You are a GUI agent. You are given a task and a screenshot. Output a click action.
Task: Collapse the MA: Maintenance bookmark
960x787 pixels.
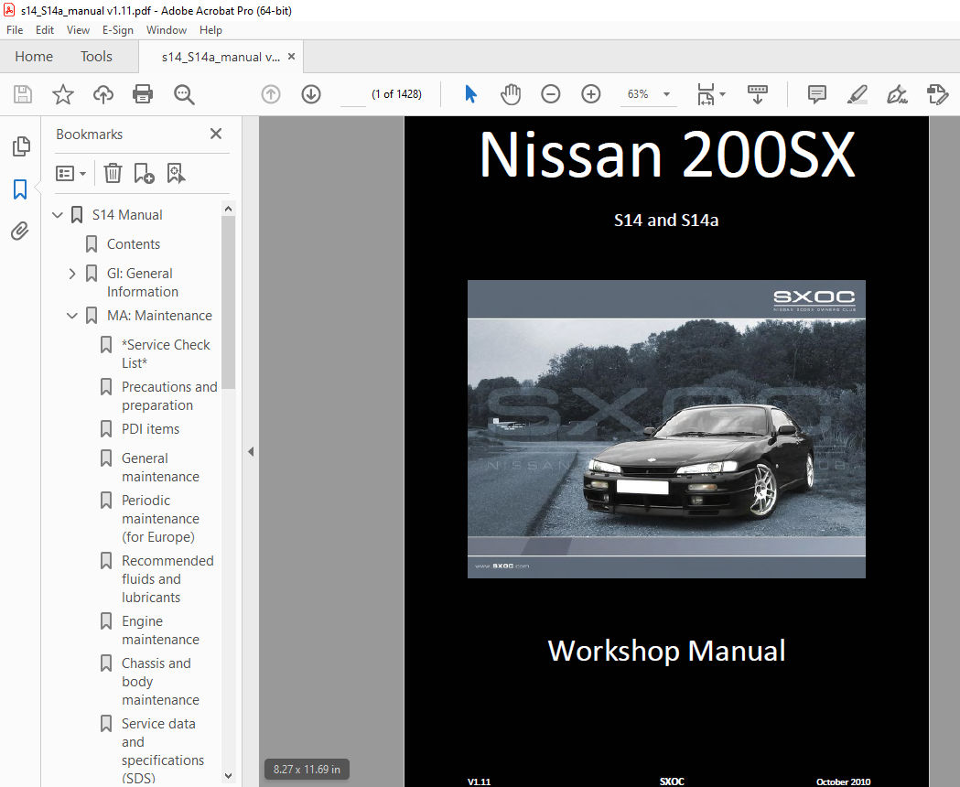pyautogui.click(x=72, y=316)
